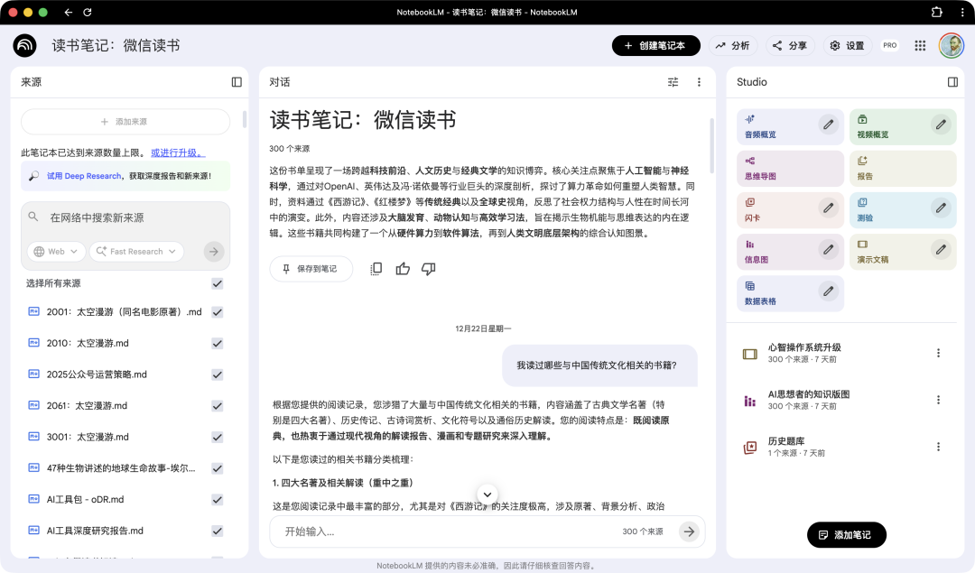Uncheck the 2061：太空漫游.md source

217,406
